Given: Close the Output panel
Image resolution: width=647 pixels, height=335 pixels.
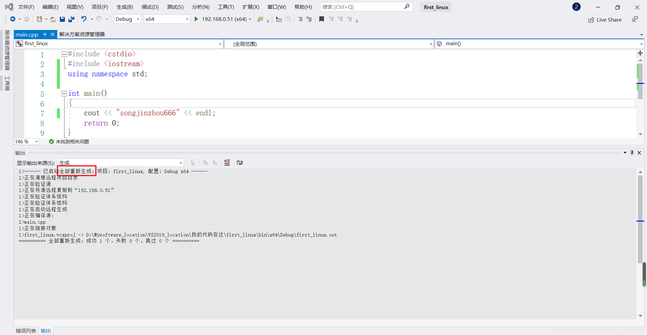Looking at the screenshot, I should (x=639, y=153).
